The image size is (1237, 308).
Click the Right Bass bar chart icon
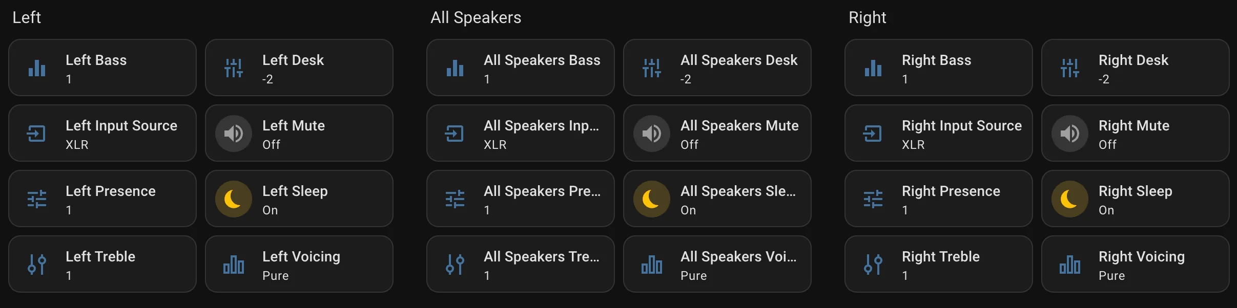pyautogui.click(x=873, y=68)
